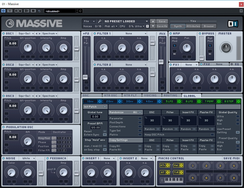Open the OSC2 Spectrum mode dropdown

(x=50, y=65)
